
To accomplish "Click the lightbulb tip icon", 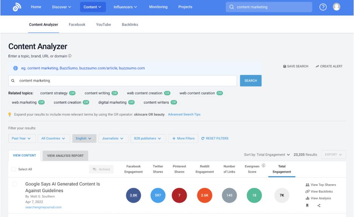I will pos(10,115).
